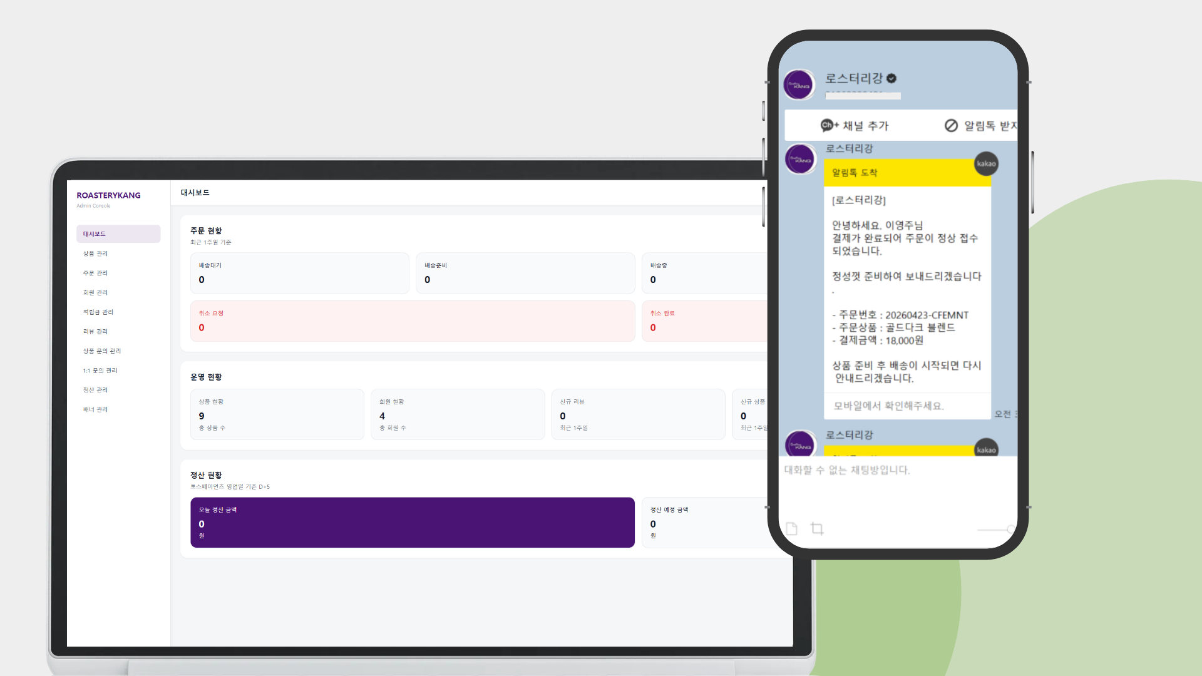Screen dimensions: 1202x676
Task: Tap the 채널 추가 button on the phone
Action: tap(855, 126)
